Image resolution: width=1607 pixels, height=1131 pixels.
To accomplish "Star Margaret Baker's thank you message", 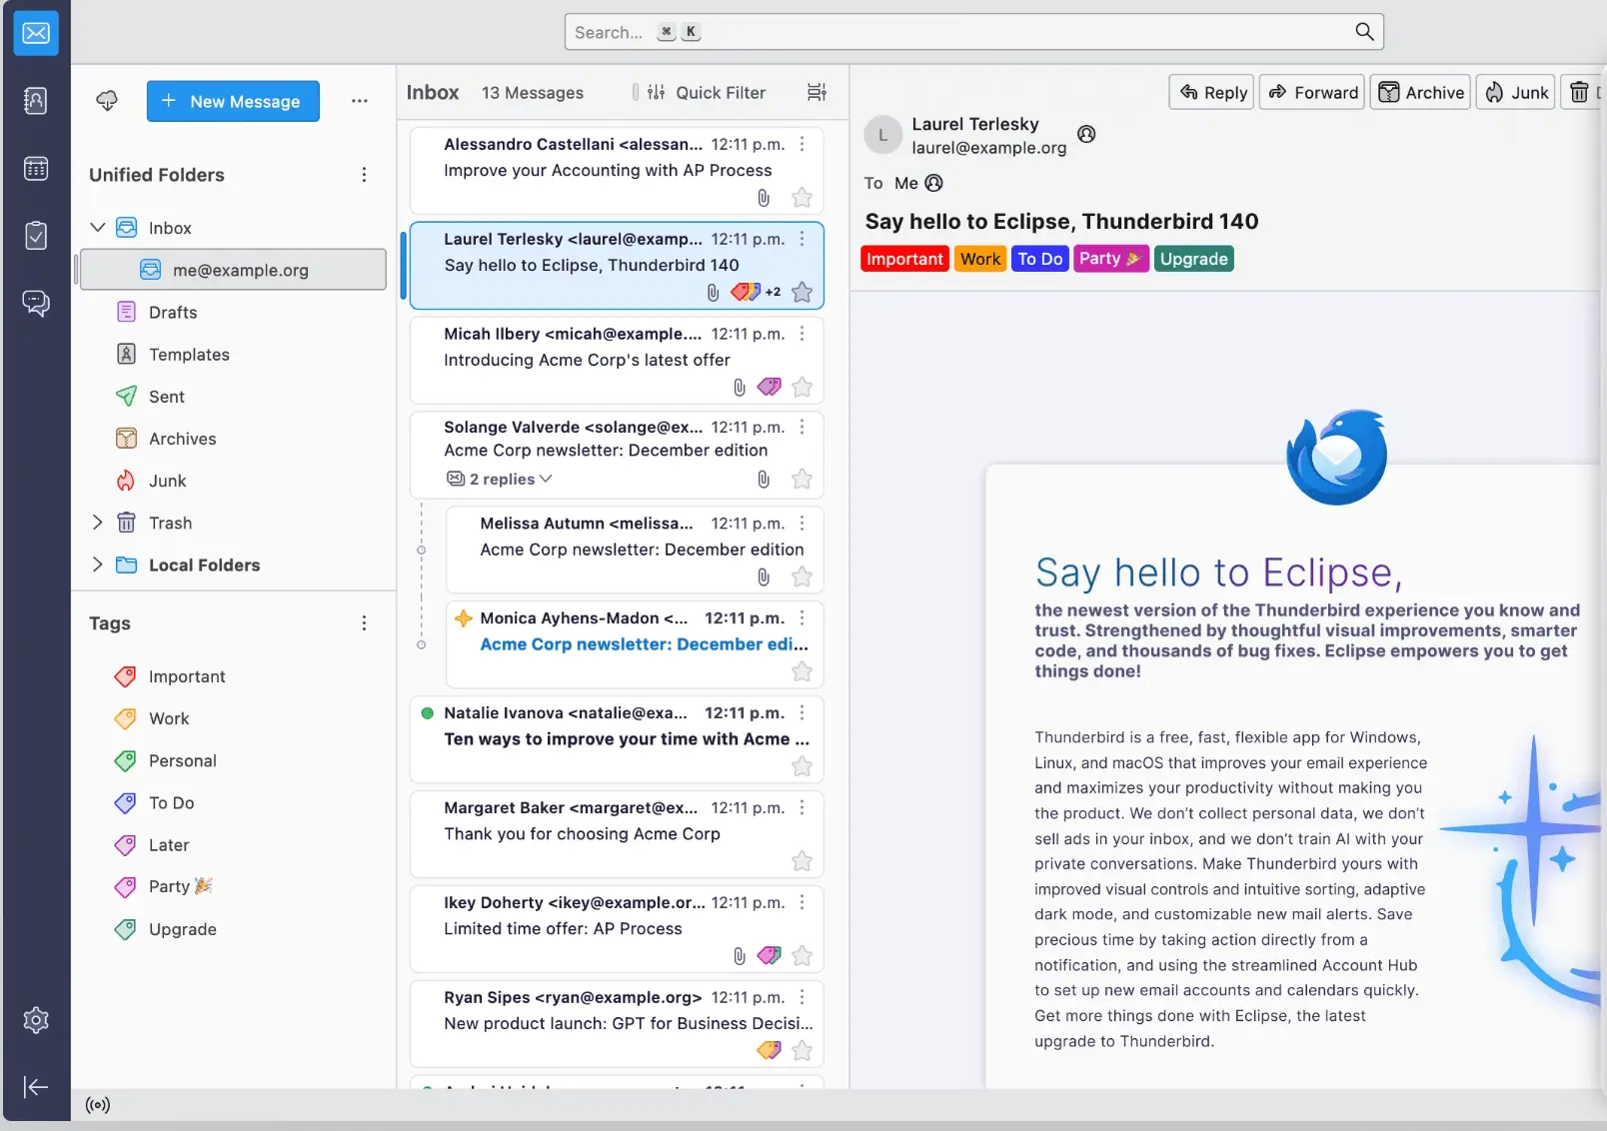I will coord(802,861).
